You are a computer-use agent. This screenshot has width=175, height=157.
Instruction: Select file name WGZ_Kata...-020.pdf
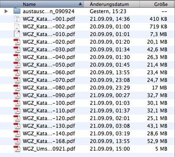pyautogui.click(x=49, y=42)
